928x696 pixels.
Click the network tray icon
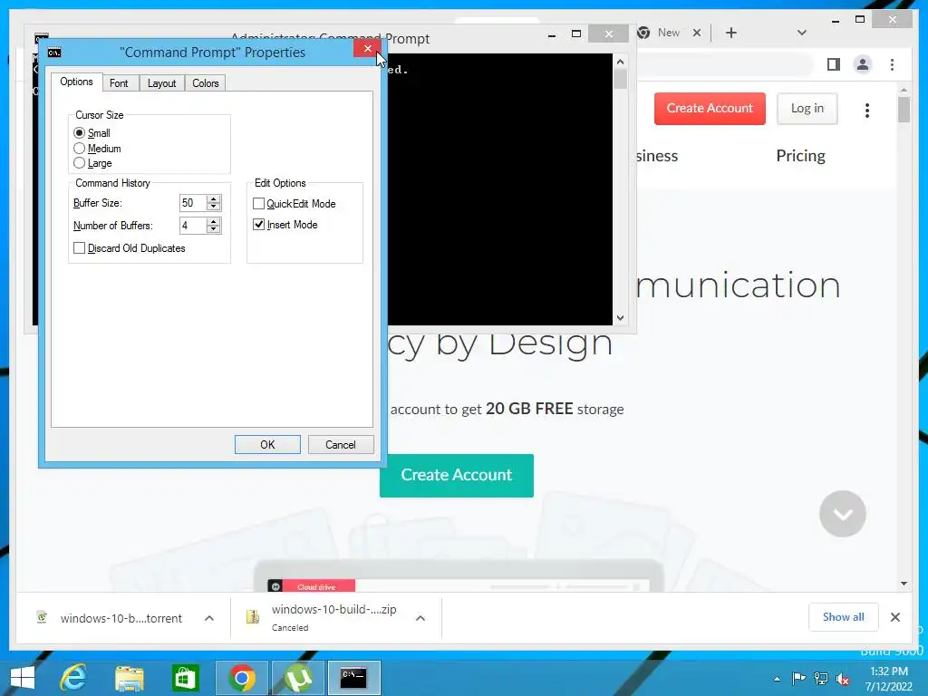tap(821, 678)
